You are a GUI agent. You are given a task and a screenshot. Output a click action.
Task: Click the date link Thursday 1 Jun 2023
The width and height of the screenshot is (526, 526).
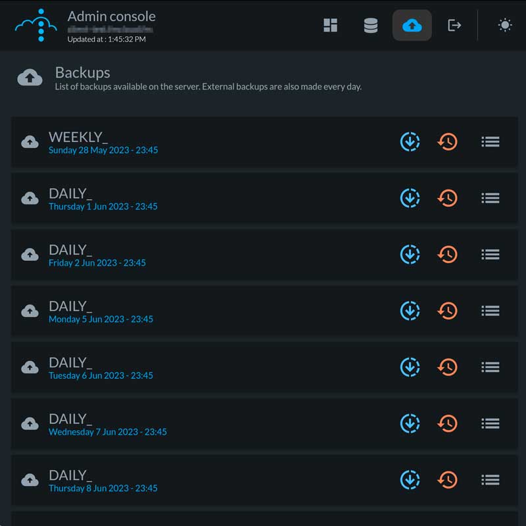103,206
